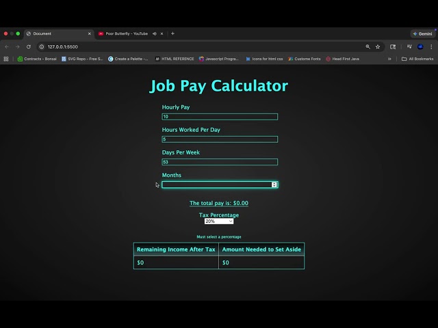The image size is (438, 328).
Task: Close the Document tab
Action: [x=90, y=33]
